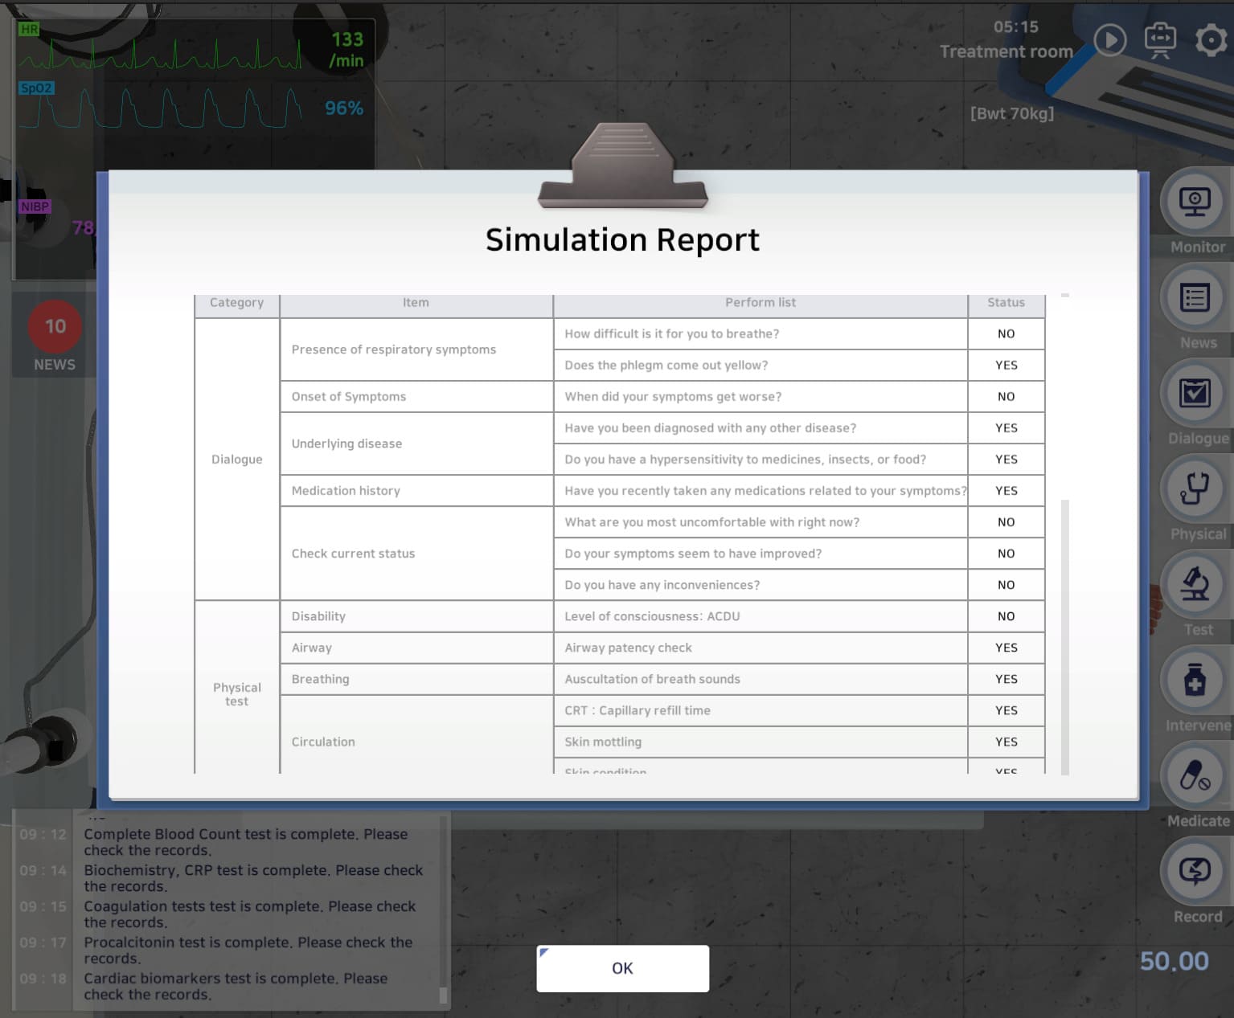This screenshot has width=1234, height=1018.
Task: Open the News sidebar icon
Action: click(x=1195, y=298)
